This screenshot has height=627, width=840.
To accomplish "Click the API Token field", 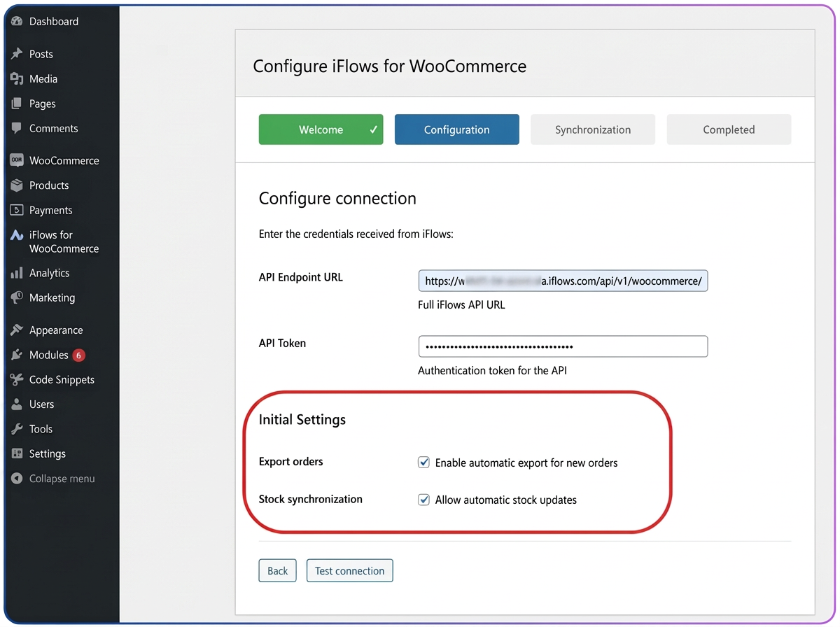I will (x=563, y=346).
